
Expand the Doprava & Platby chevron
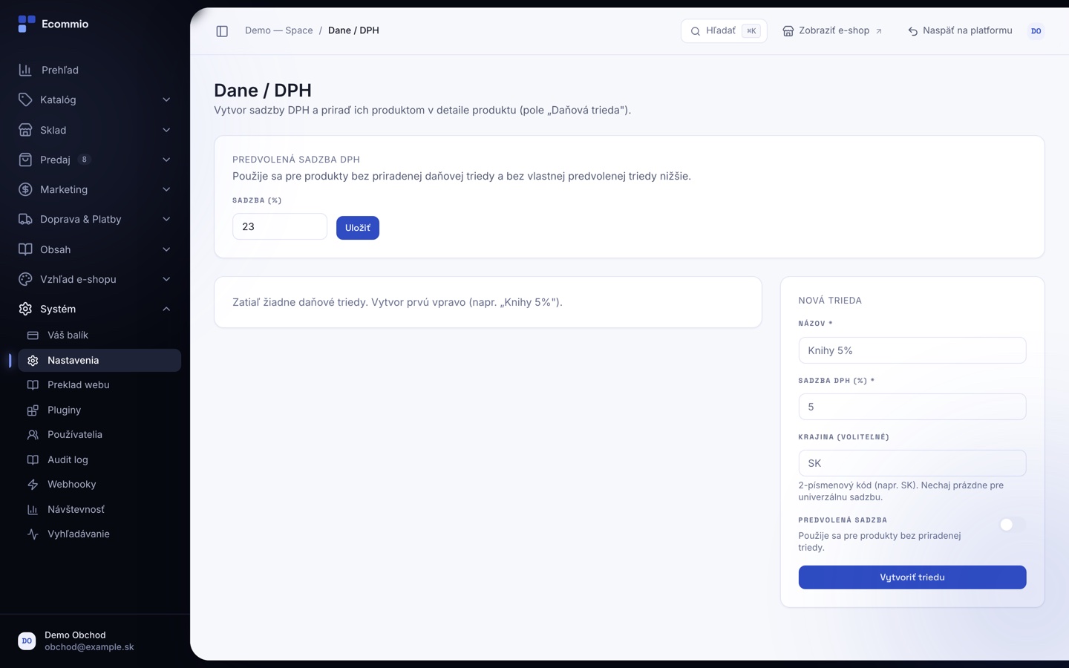(166, 219)
